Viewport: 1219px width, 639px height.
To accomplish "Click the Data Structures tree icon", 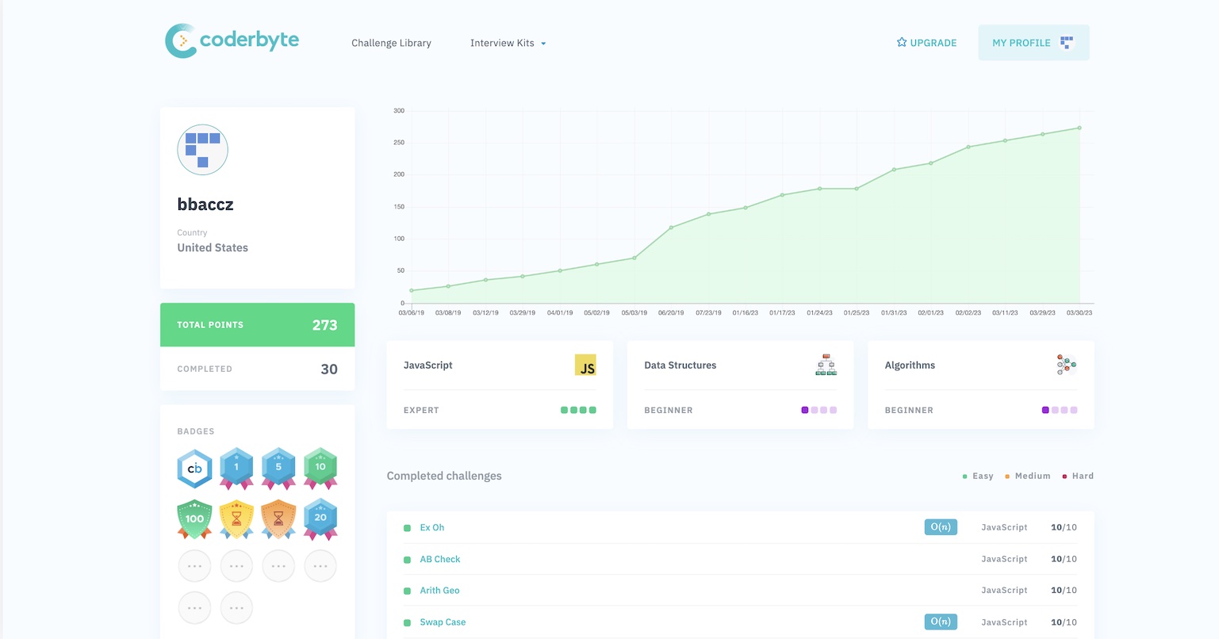I will coord(826,365).
